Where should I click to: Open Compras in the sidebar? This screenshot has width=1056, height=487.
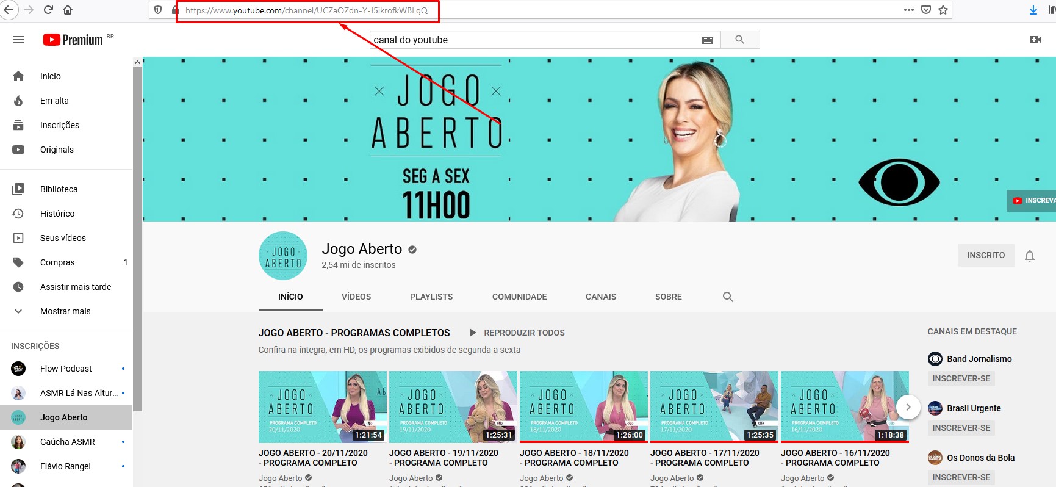[66, 262]
